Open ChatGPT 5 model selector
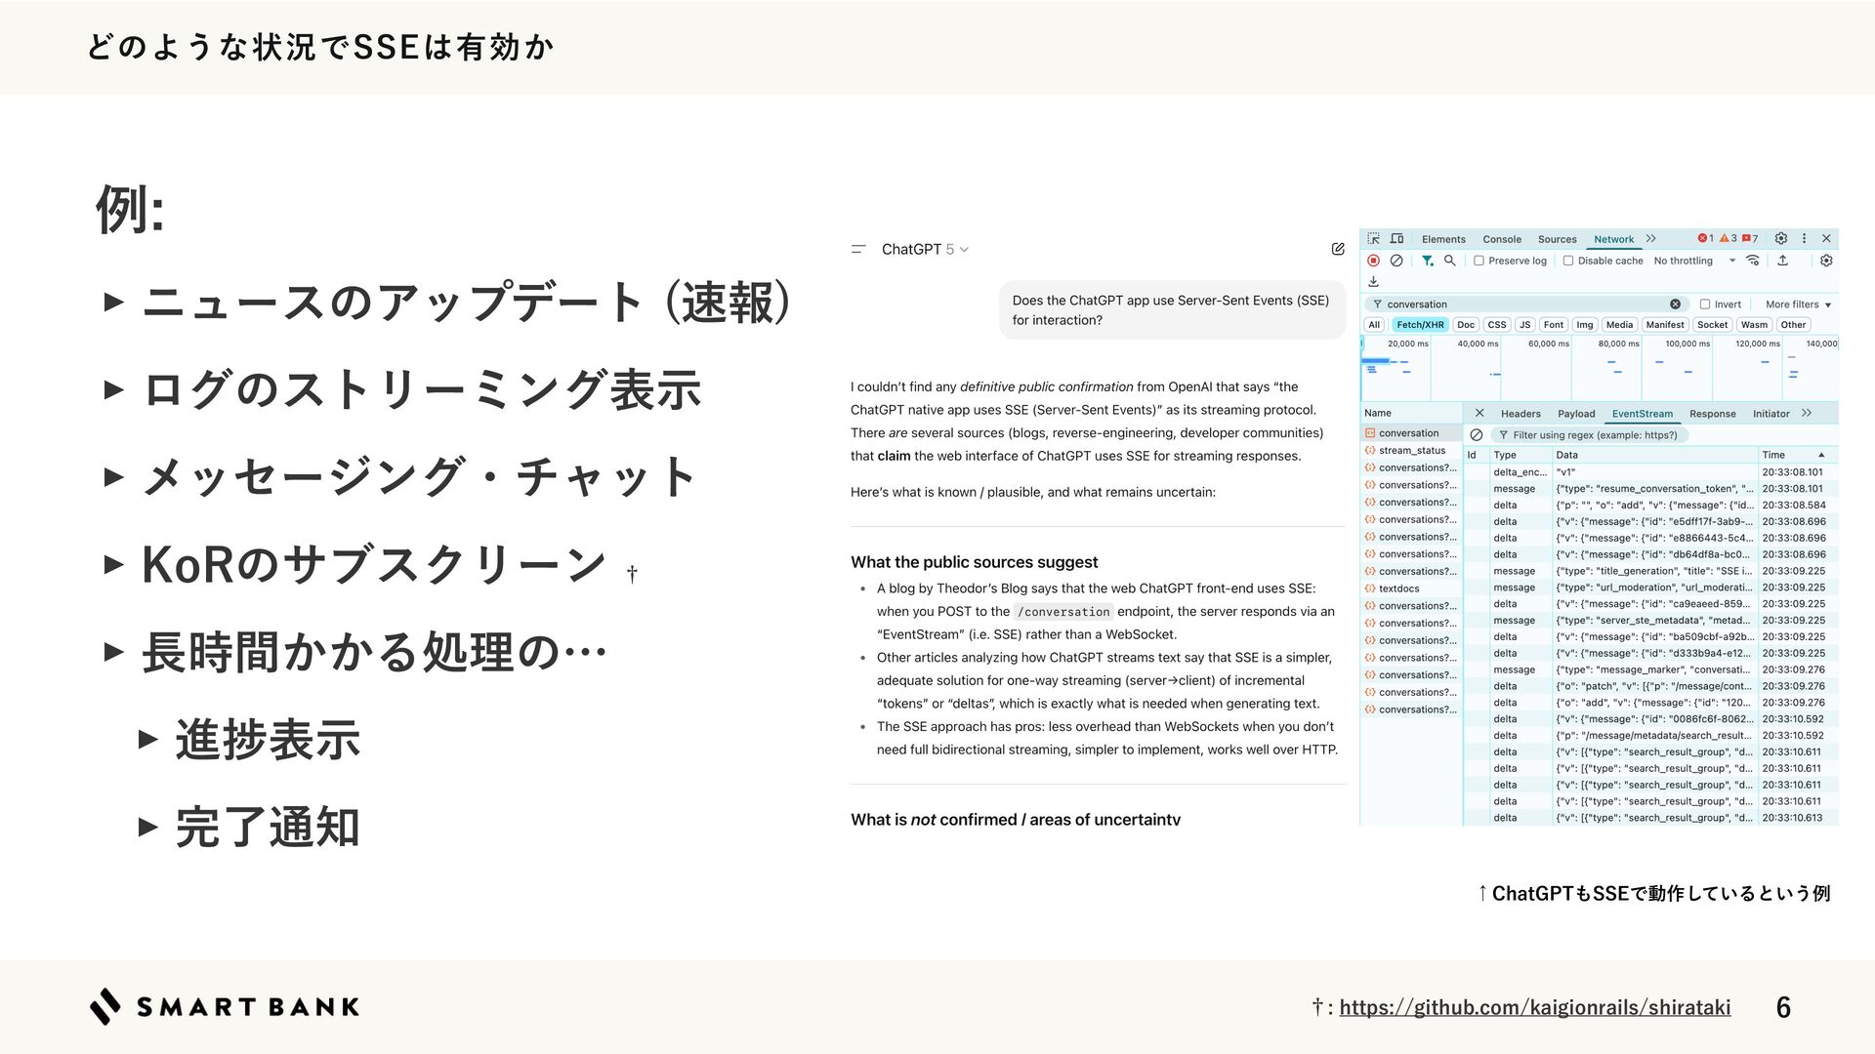Image resolution: width=1875 pixels, height=1054 pixels. 925,250
